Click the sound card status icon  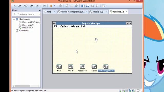coord(133,91)
